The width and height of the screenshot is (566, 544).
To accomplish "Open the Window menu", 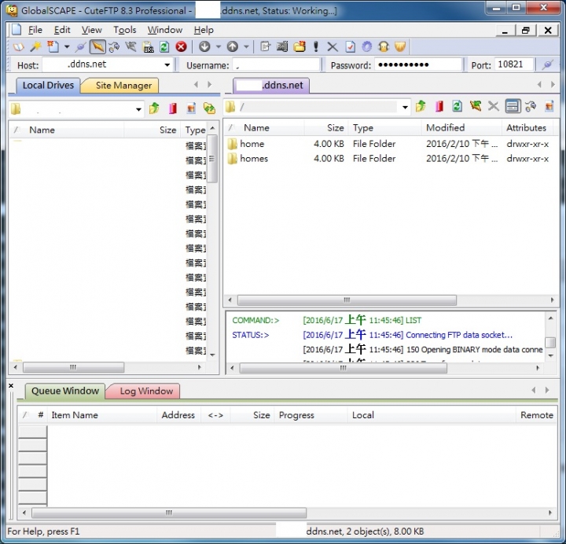I will (x=164, y=30).
